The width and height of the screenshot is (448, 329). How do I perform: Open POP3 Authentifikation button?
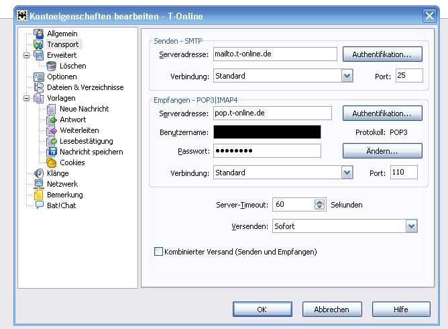pyautogui.click(x=382, y=113)
